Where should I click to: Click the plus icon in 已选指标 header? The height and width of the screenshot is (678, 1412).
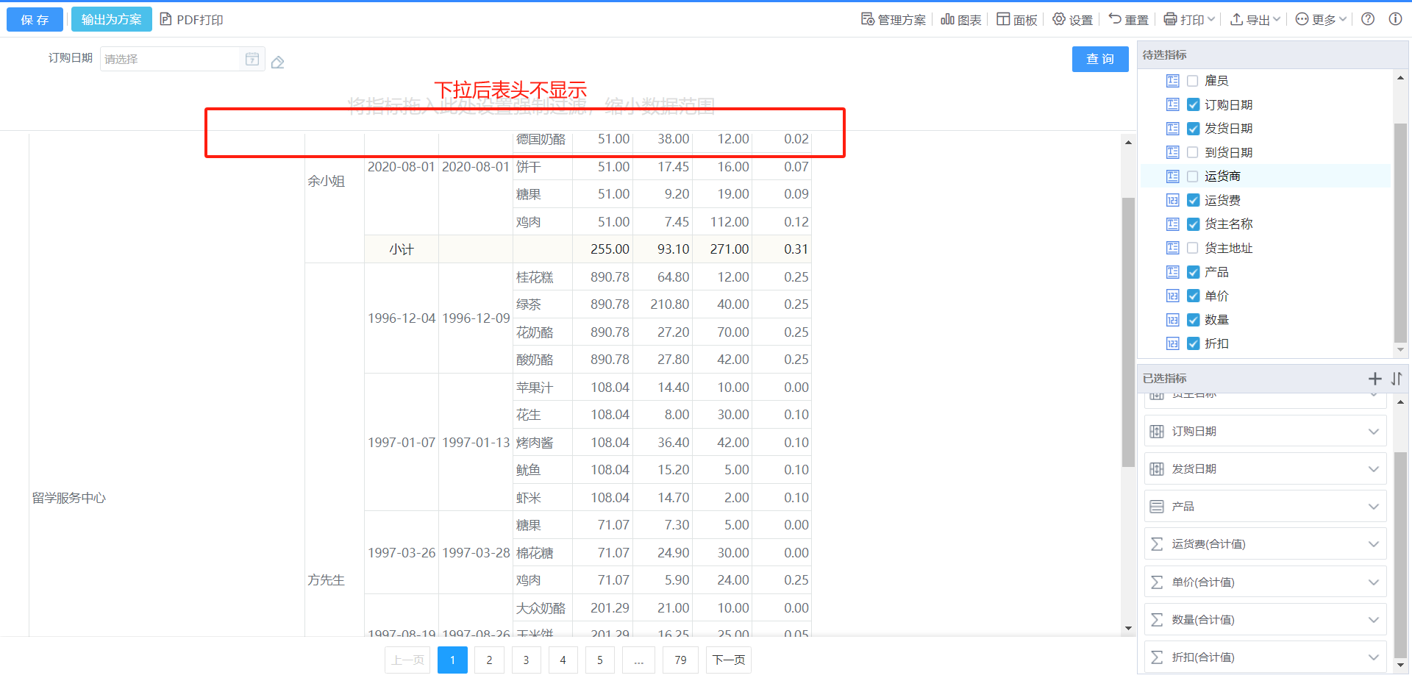pos(1374,379)
